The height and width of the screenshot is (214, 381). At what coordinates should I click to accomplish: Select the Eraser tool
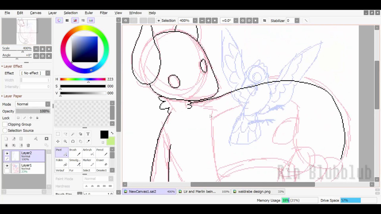pos(102,162)
